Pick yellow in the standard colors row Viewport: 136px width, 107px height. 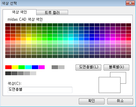(15, 67)
